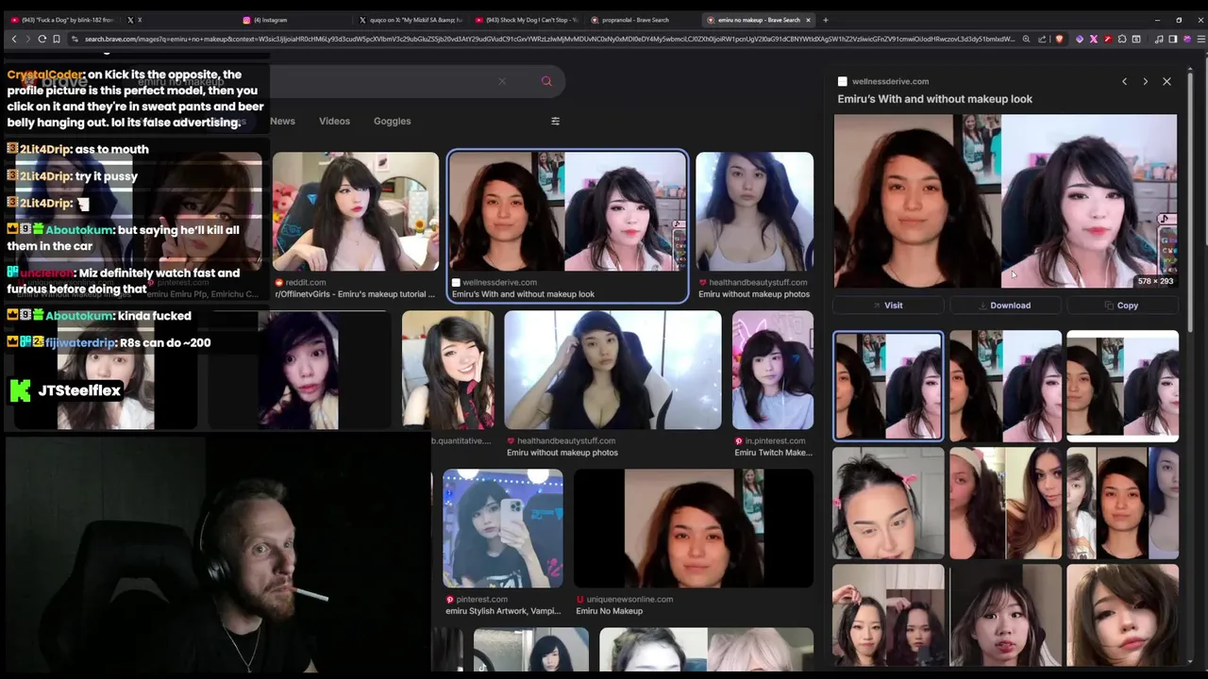Switch to quqco on X tab

coord(410,20)
